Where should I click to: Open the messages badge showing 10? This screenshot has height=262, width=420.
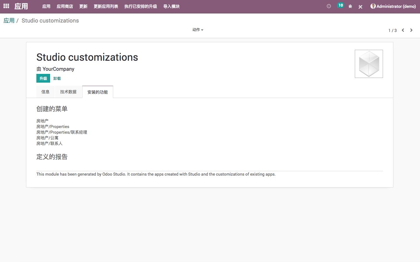click(340, 6)
